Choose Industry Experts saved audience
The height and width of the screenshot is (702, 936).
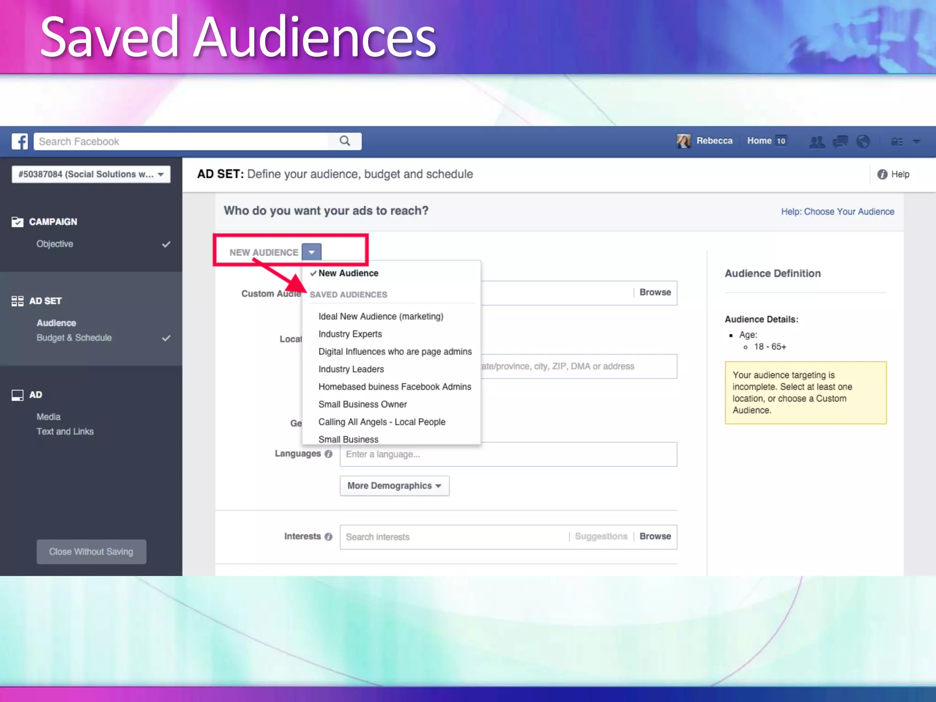(350, 334)
